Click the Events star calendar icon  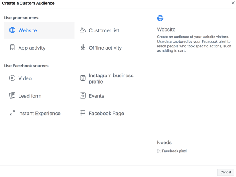click(83, 95)
